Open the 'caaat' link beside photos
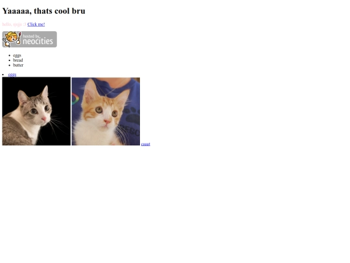 pyautogui.click(x=146, y=144)
